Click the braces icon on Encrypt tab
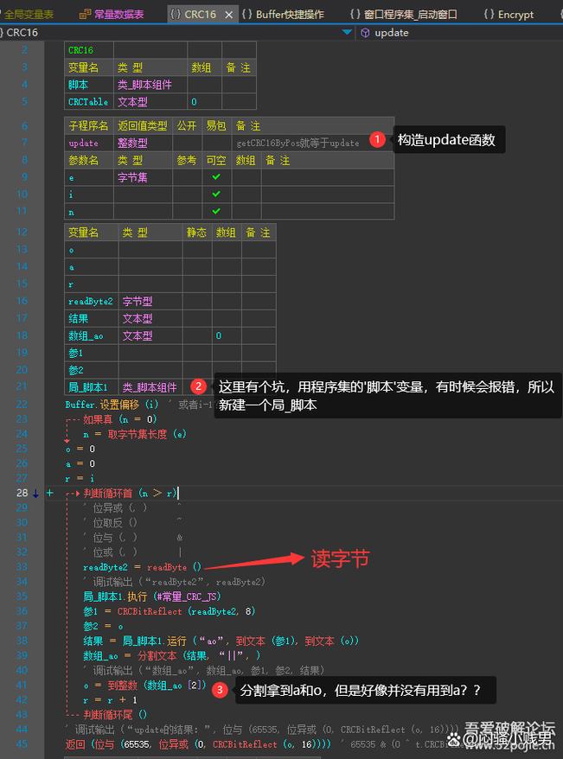Screen dimensions: 563x759 pos(489,15)
